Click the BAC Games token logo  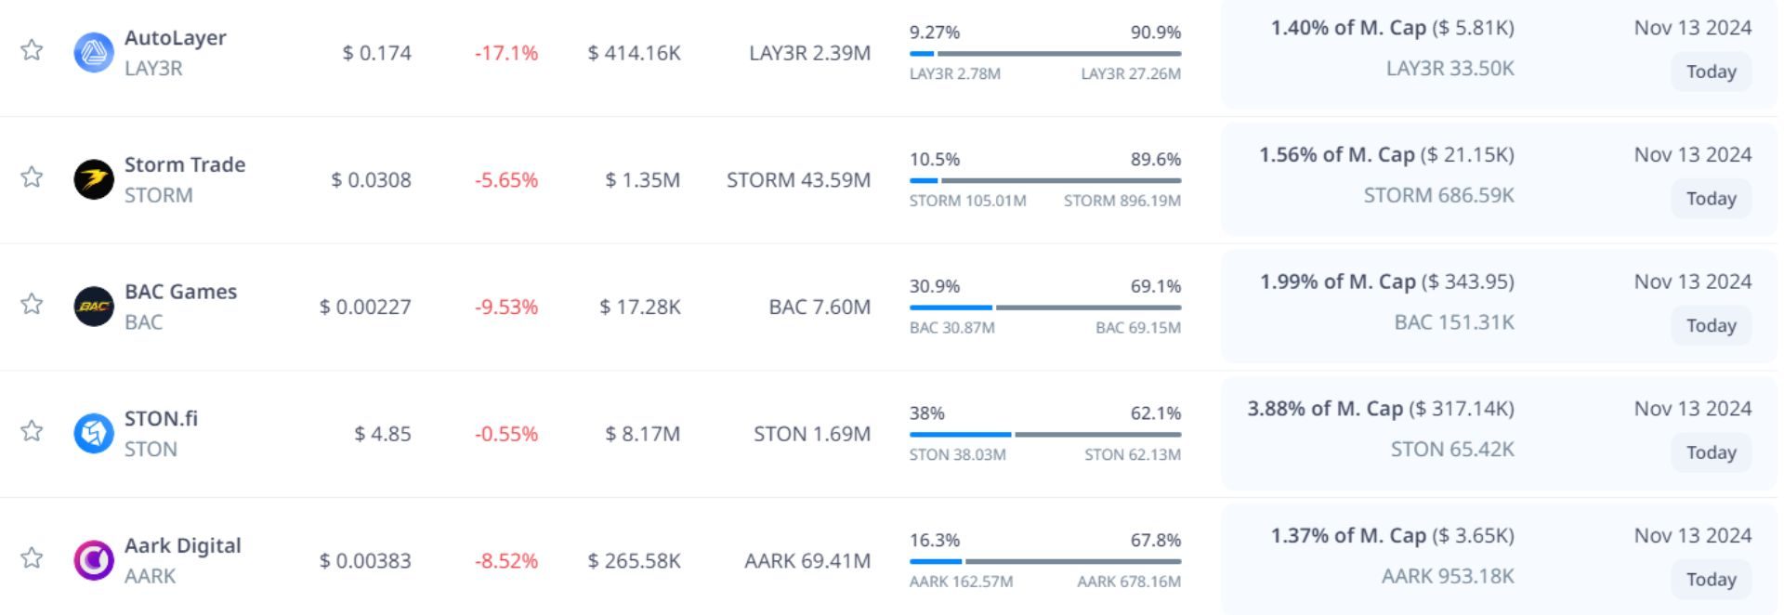[x=94, y=307]
